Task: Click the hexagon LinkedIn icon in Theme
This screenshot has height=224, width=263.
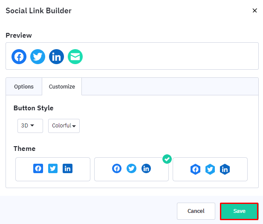Action: (x=225, y=169)
